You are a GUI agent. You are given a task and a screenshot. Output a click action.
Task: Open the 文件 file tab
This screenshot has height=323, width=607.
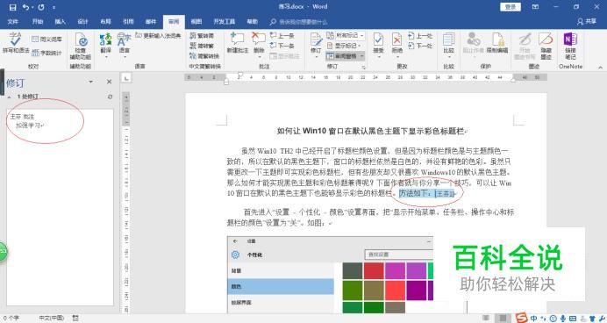(x=13, y=22)
